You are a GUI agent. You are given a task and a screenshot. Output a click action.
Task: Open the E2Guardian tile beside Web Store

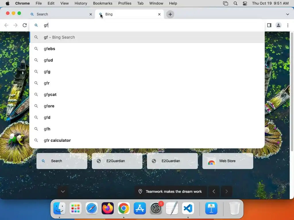point(172,161)
